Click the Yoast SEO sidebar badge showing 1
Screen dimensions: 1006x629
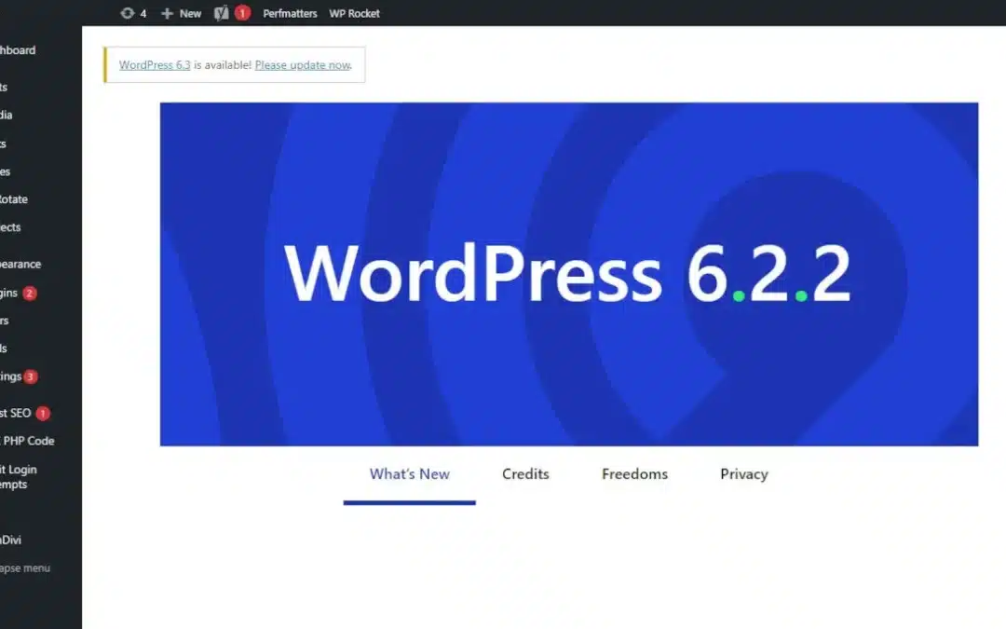[43, 414]
